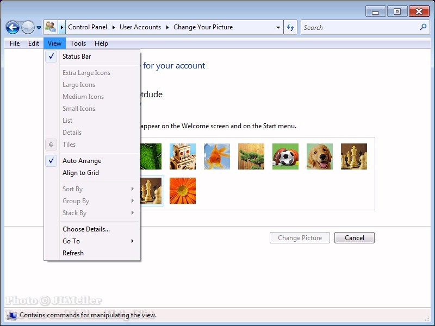
Task: Select List view option
Action: pos(92,120)
